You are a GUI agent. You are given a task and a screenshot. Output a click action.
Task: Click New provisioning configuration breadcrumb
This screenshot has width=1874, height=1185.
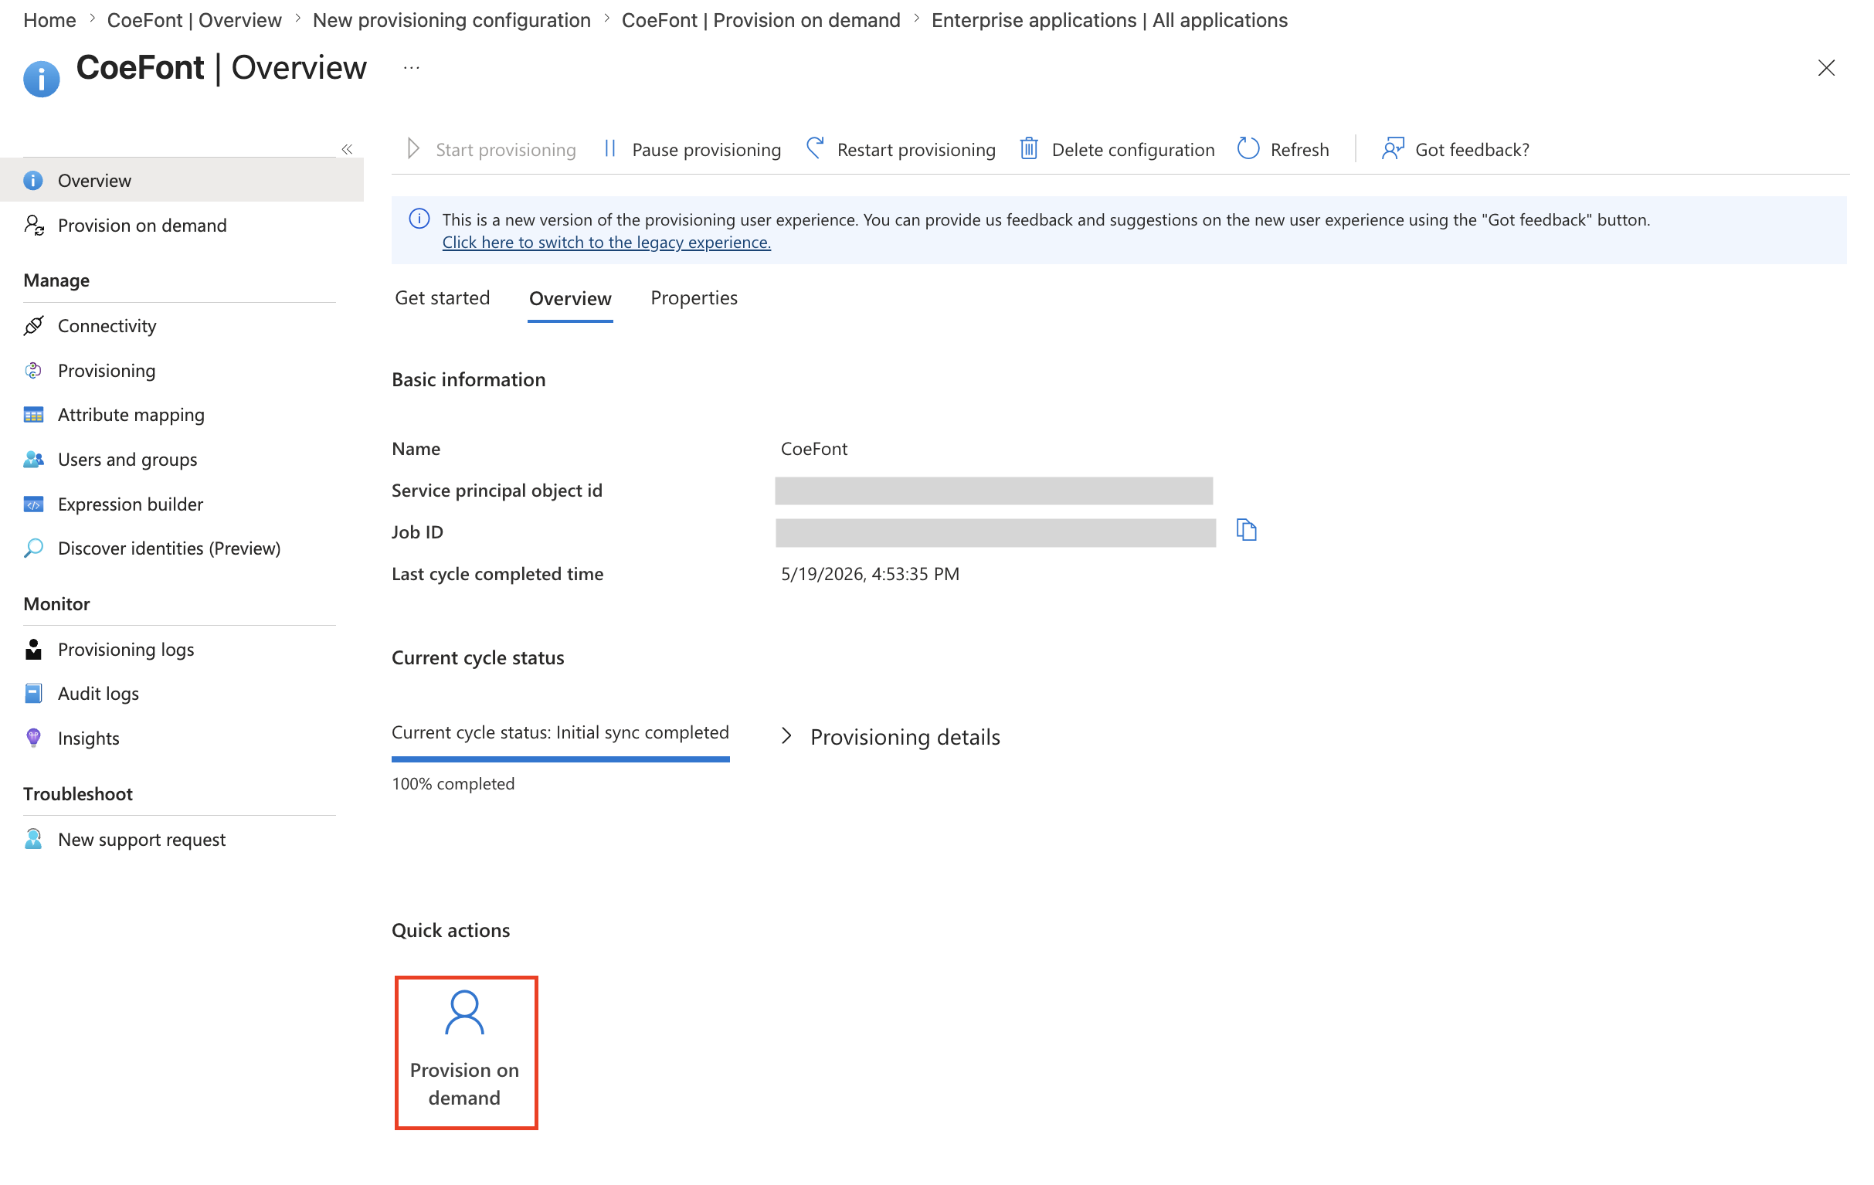click(451, 20)
